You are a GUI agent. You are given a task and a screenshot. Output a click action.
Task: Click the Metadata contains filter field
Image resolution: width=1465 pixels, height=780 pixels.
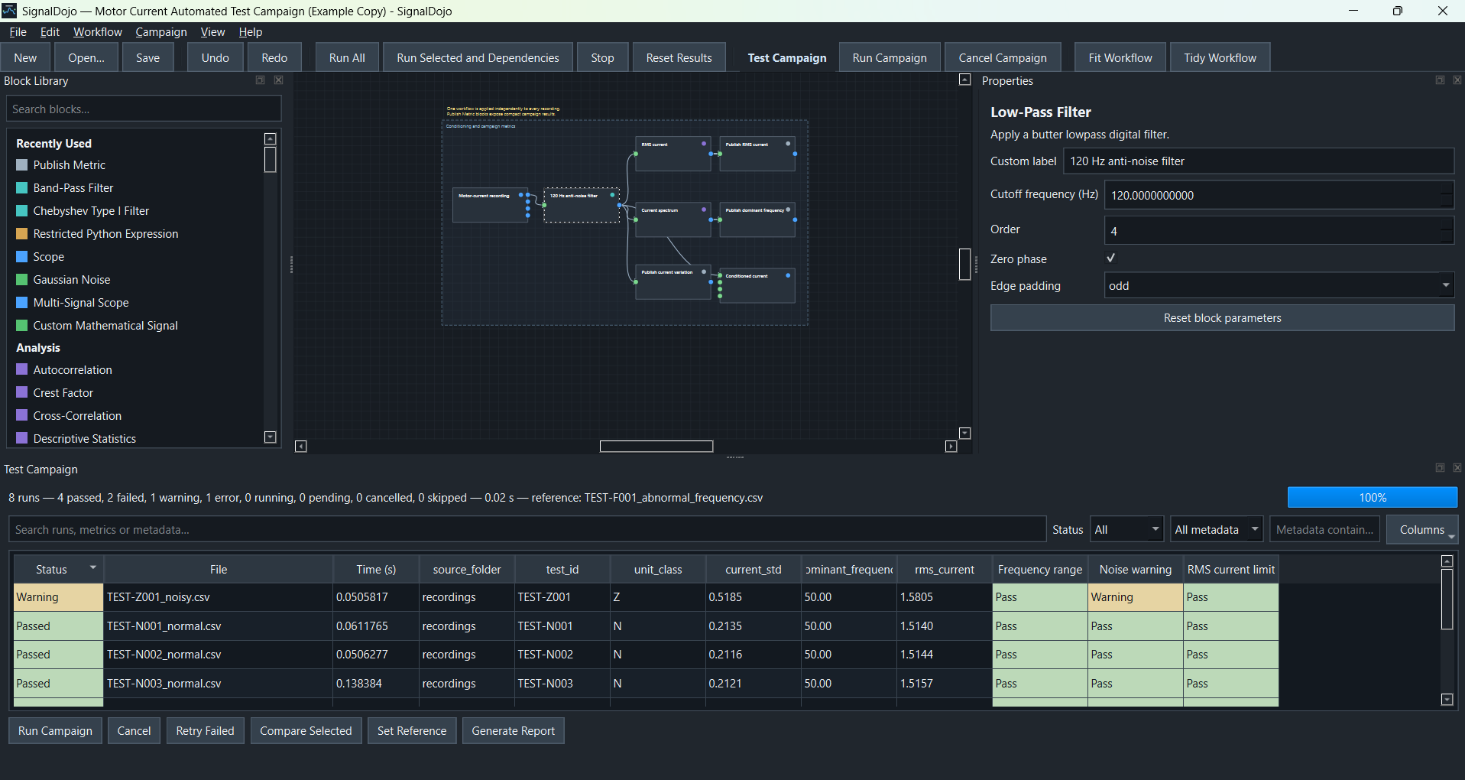click(x=1324, y=529)
